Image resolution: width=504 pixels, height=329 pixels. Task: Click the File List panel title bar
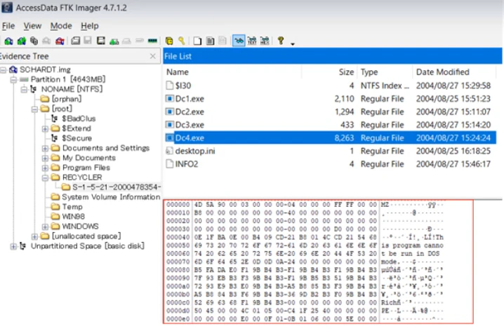click(x=333, y=56)
